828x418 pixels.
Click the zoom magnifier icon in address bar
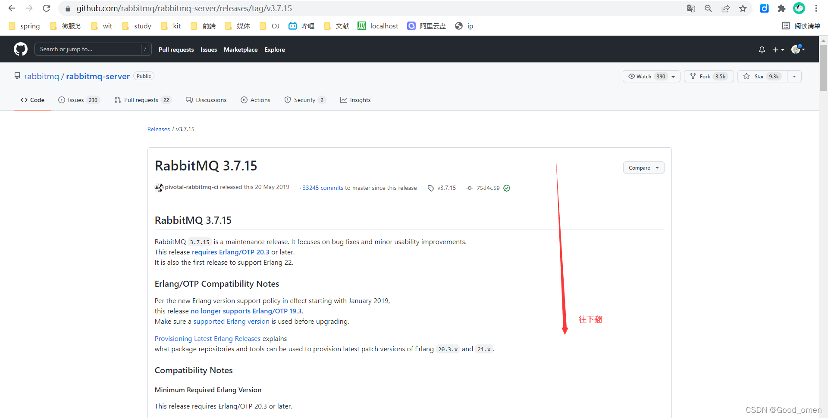(x=708, y=9)
